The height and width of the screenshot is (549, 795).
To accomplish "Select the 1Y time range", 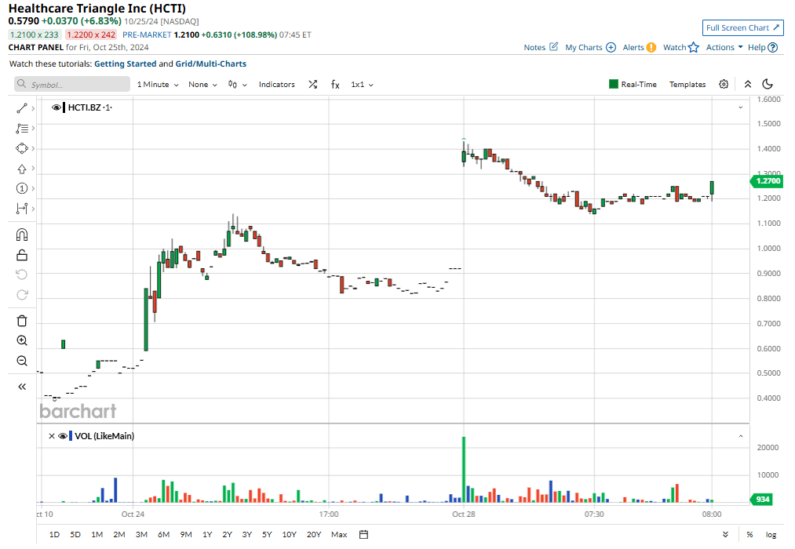I will 207,534.
